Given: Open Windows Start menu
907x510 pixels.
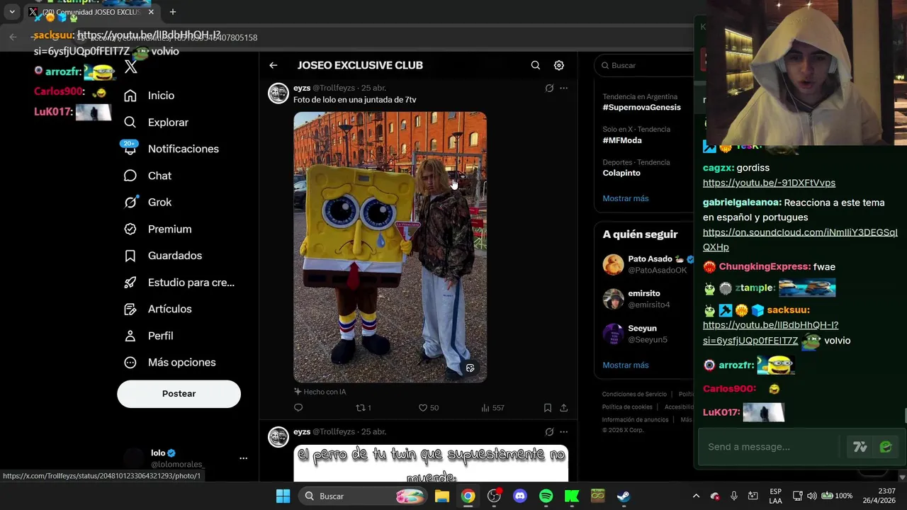Looking at the screenshot, I should coord(283,496).
